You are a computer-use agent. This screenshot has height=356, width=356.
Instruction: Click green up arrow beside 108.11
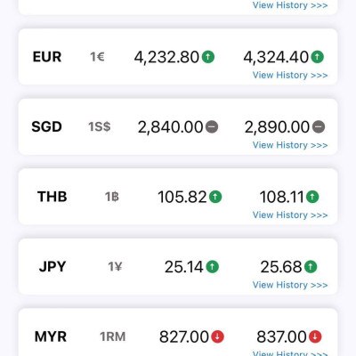312,197
